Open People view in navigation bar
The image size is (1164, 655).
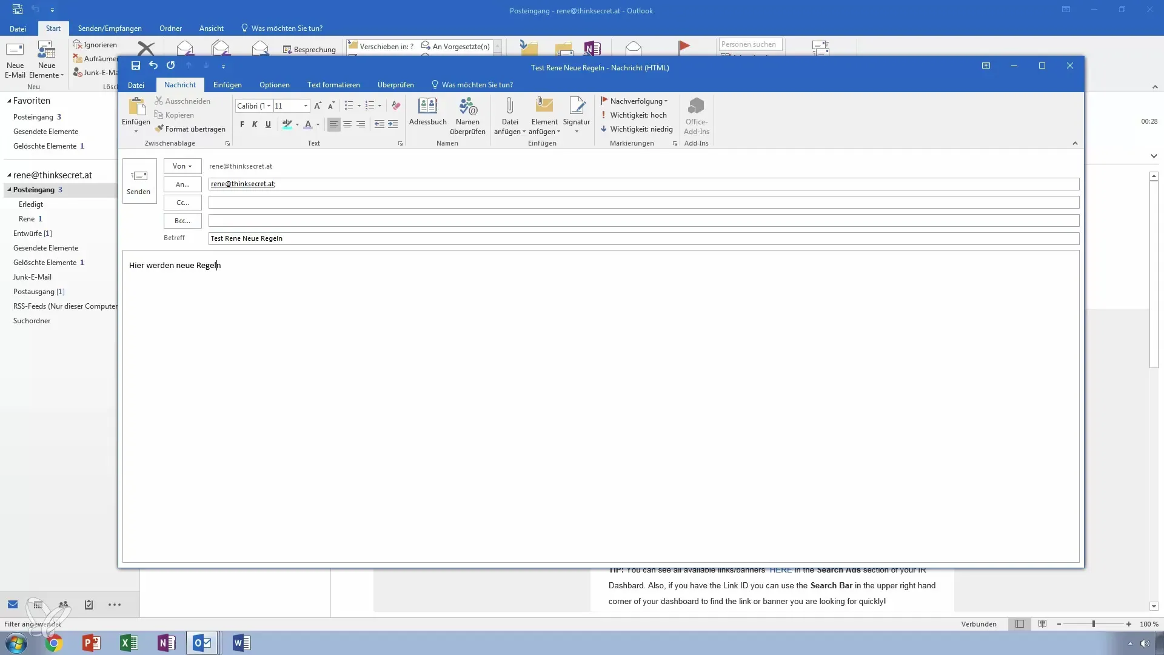64,605
